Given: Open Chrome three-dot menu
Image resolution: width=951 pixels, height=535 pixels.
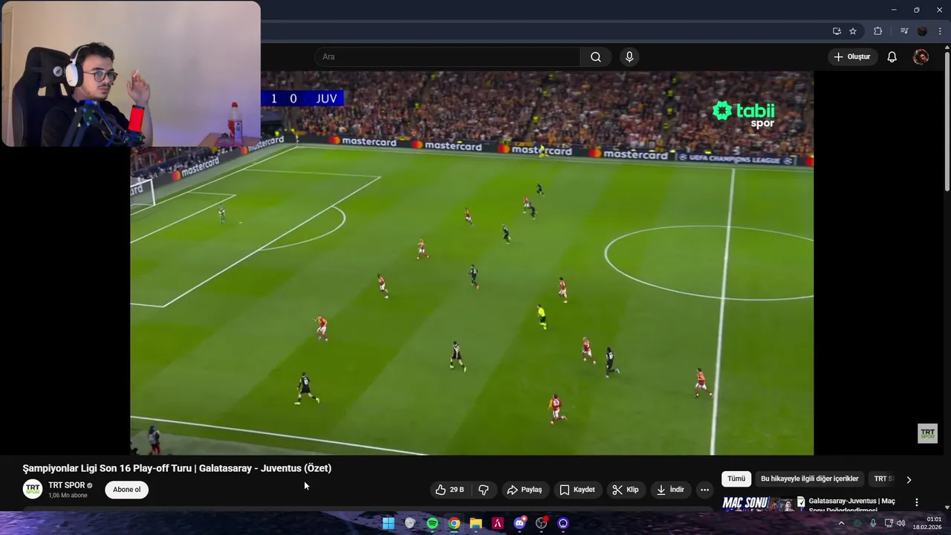Looking at the screenshot, I should coord(940,31).
